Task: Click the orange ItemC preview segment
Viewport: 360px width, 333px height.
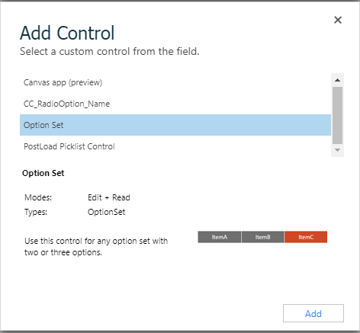Action: click(306, 237)
